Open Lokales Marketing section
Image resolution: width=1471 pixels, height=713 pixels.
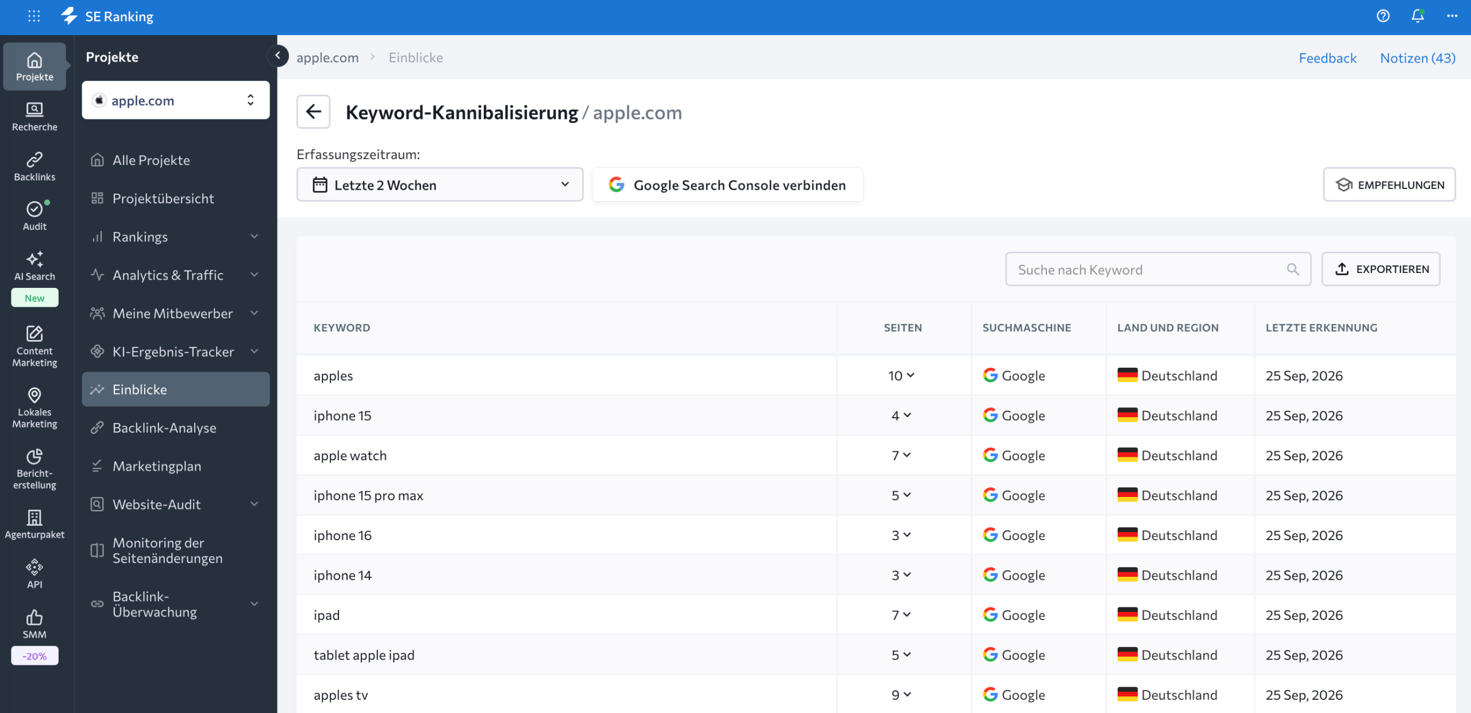pyautogui.click(x=34, y=408)
